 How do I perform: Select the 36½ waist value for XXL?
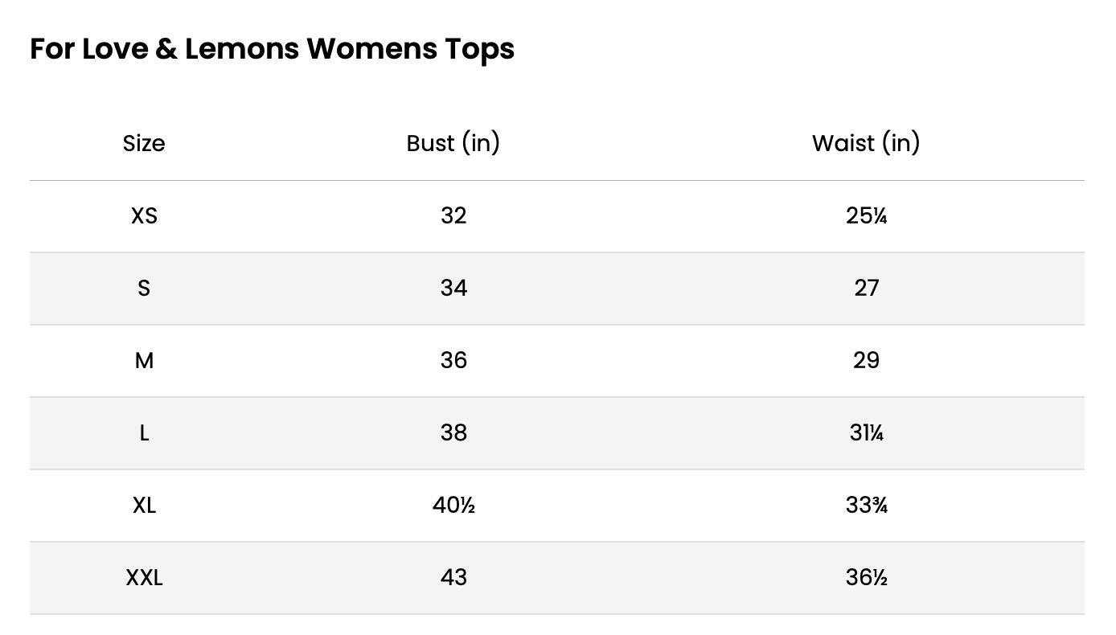[x=866, y=577]
